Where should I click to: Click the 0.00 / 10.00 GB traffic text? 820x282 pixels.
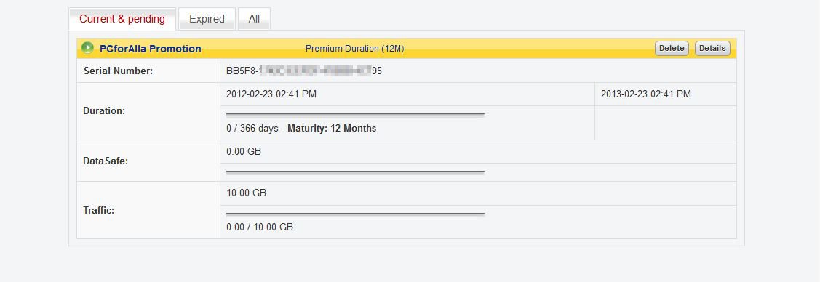[x=259, y=227]
